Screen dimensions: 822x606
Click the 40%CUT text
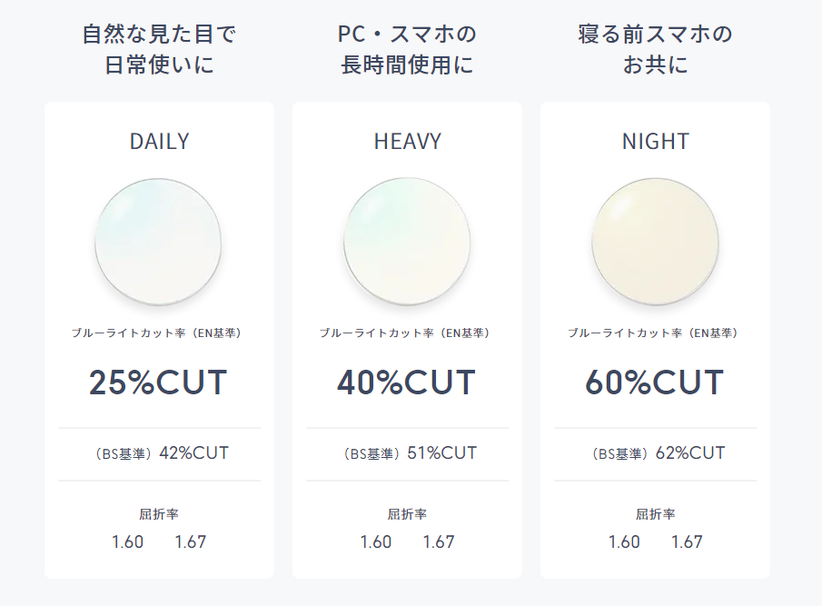pos(407,382)
